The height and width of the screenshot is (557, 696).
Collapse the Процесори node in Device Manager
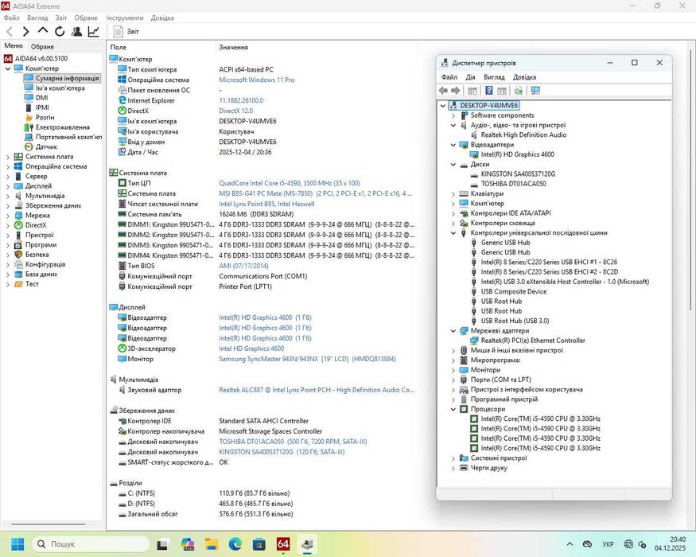point(453,409)
